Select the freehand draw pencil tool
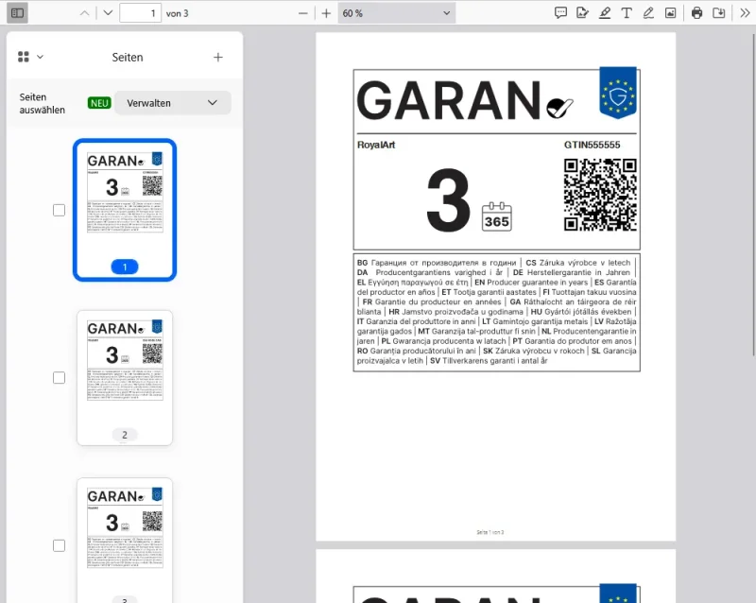756x603 pixels. (x=648, y=13)
